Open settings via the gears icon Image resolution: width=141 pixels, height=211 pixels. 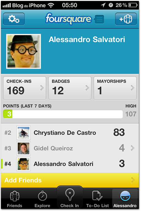click(x=14, y=19)
